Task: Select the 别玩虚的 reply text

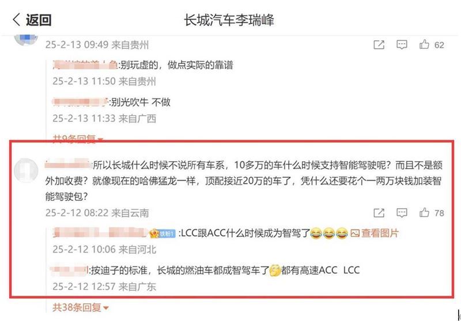Action: [177, 65]
